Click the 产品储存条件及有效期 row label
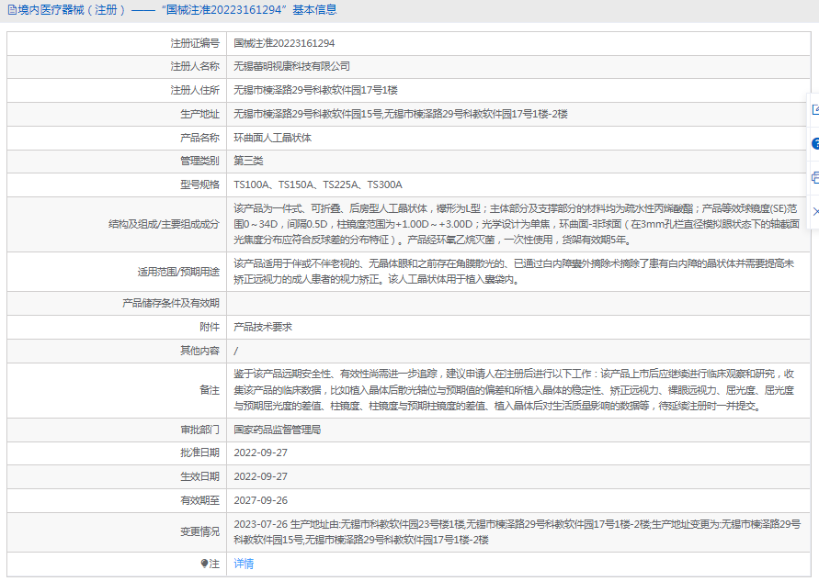The height and width of the screenshot is (581, 819). 171,303
